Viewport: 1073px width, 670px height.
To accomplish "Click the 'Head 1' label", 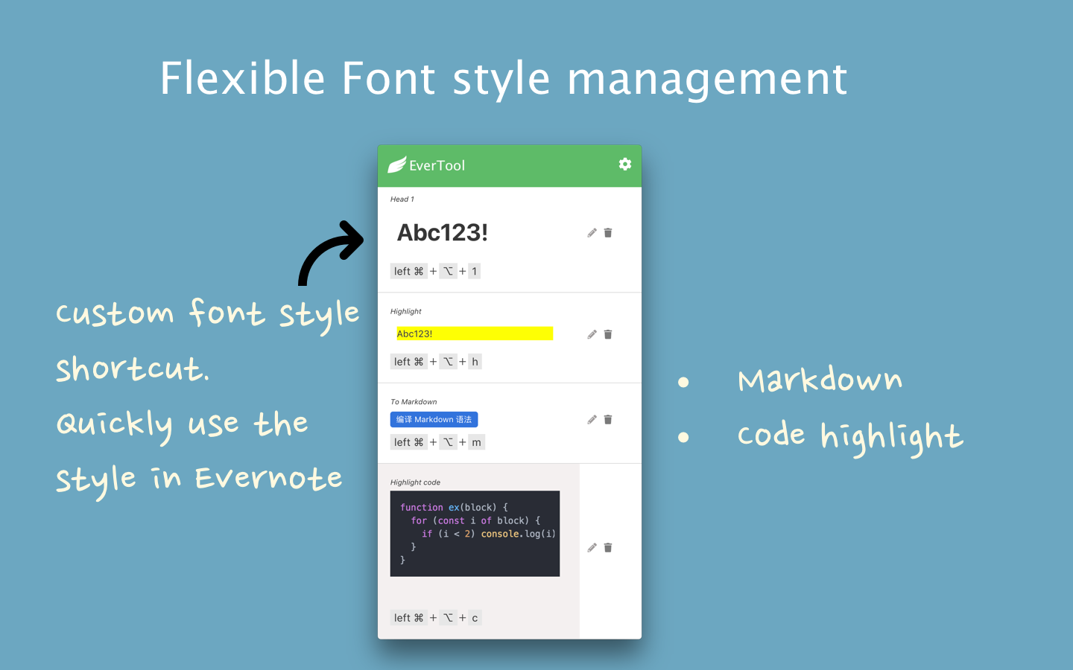I will (402, 200).
